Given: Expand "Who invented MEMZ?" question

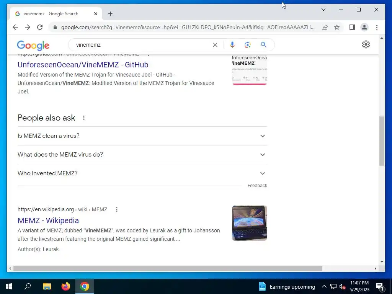Looking at the screenshot, I should 142,173.
